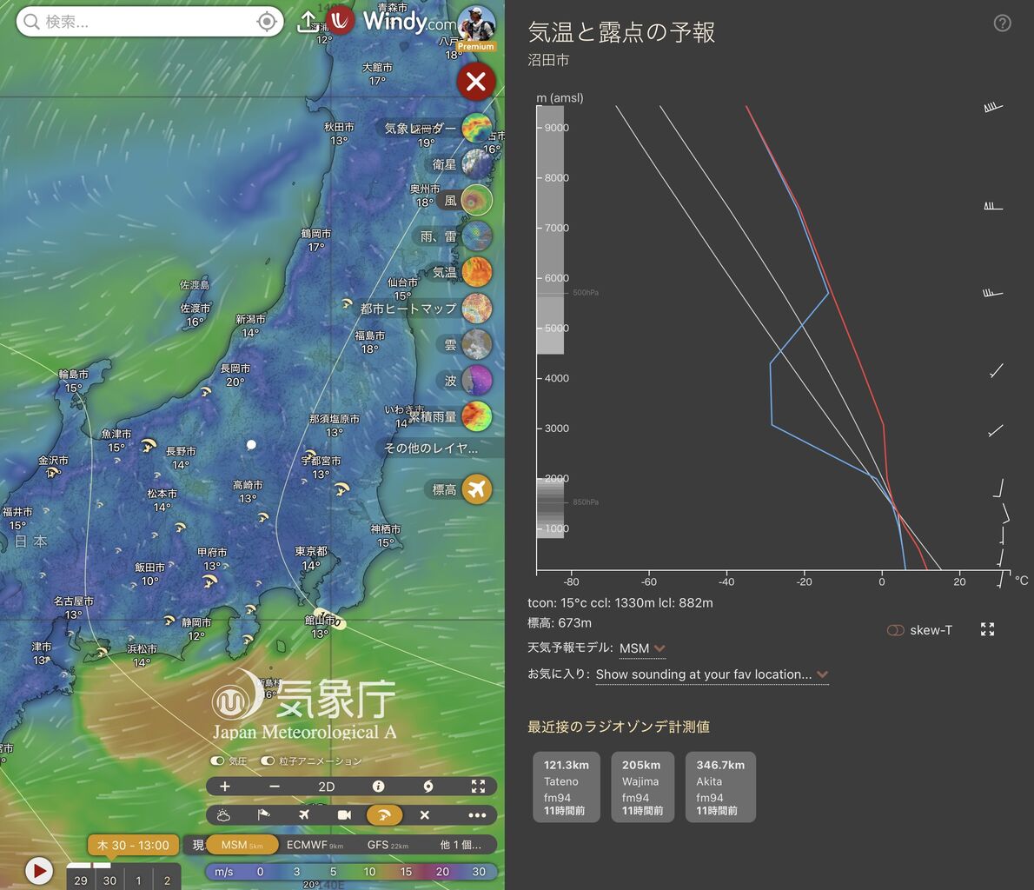Zoom in the map with plus
The width and height of the screenshot is (1034, 890).
[225, 787]
